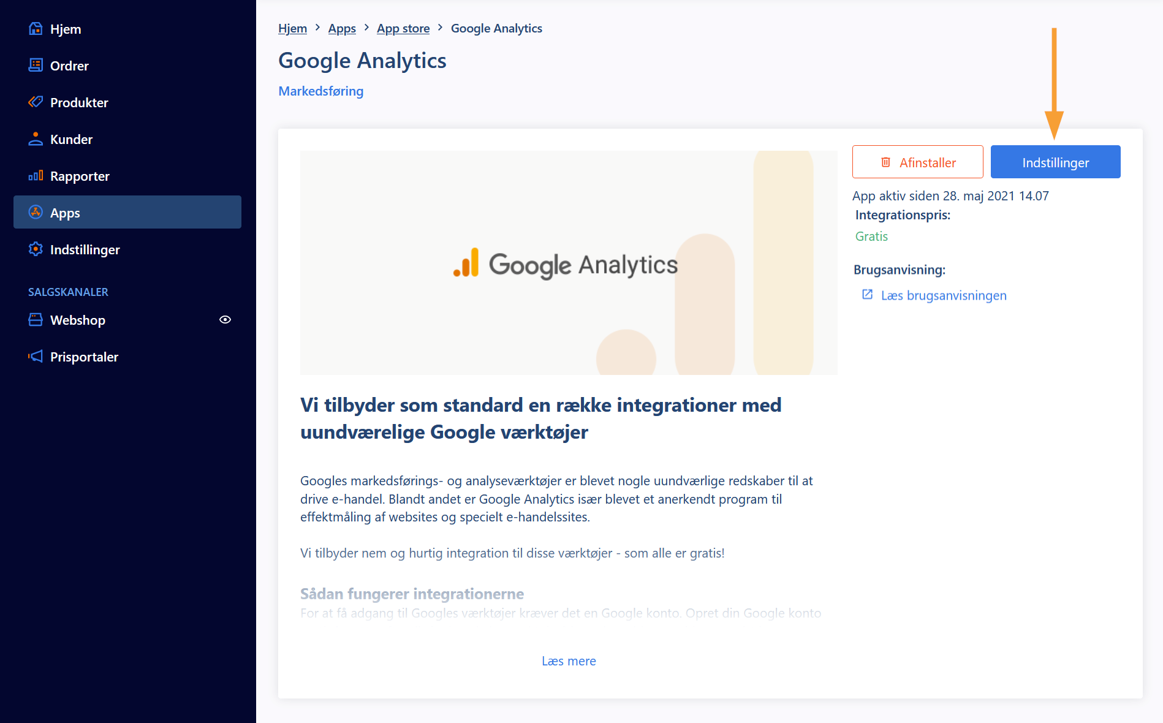Viewport: 1163px width, 723px height.
Task: Click the Kunder person icon
Action: [36, 139]
